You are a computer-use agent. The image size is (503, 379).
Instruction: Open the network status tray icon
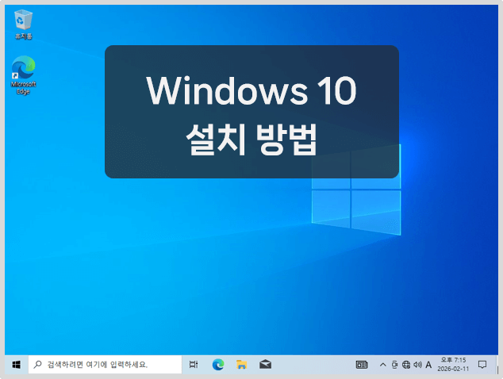[406, 365]
